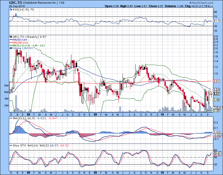Click the High 0.60 value
The width and height of the screenshot is (223, 175).
126,6
